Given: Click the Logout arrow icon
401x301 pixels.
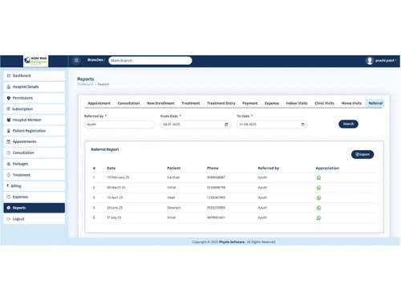Looking at the screenshot, I should pyautogui.click(x=9, y=219).
